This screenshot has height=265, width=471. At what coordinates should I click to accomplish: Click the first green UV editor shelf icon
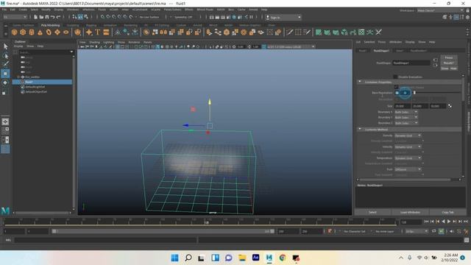point(319,32)
